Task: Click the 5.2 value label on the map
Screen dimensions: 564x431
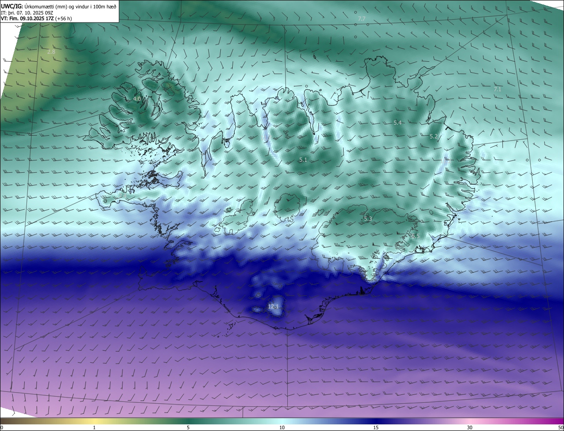Action: coord(434,137)
